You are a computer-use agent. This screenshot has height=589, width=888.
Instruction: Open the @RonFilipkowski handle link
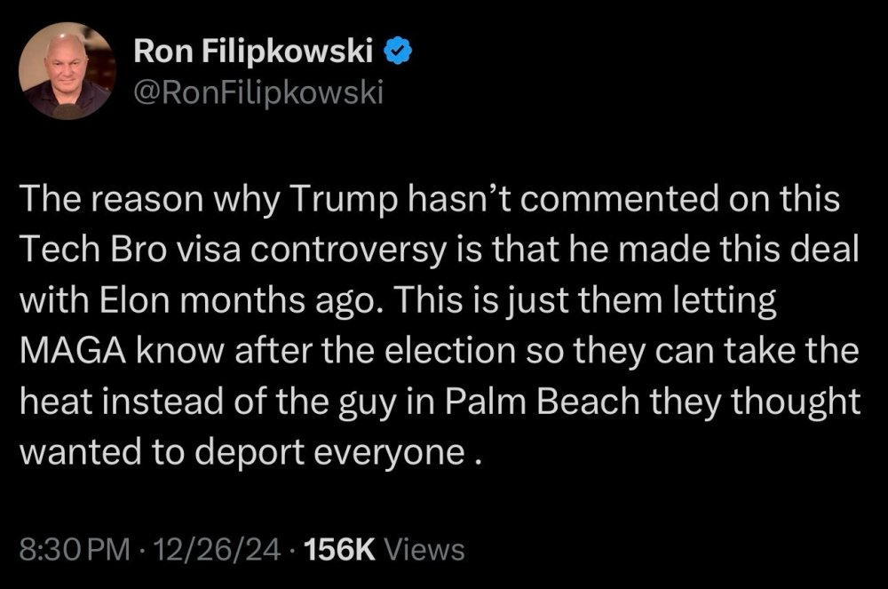point(257,91)
